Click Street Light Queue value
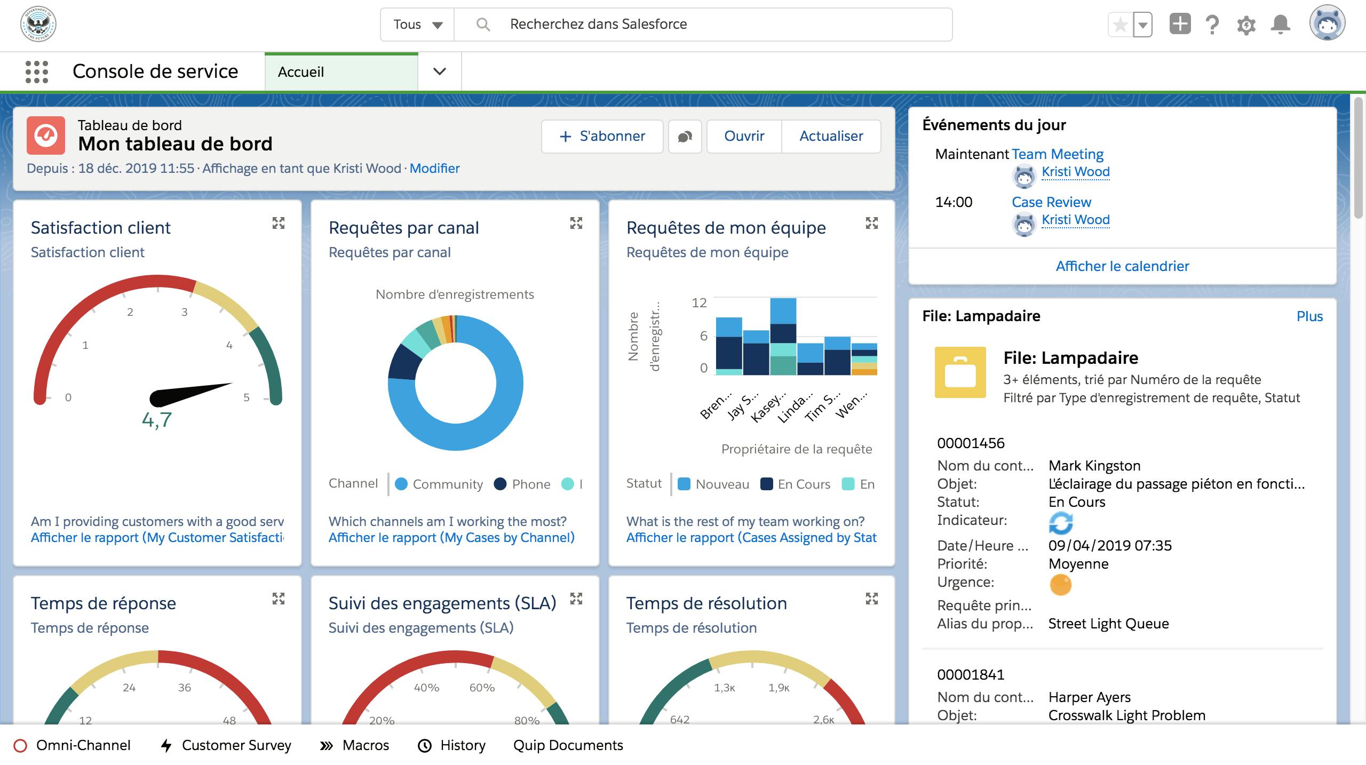This screenshot has width=1366, height=765. click(1108, 624)
